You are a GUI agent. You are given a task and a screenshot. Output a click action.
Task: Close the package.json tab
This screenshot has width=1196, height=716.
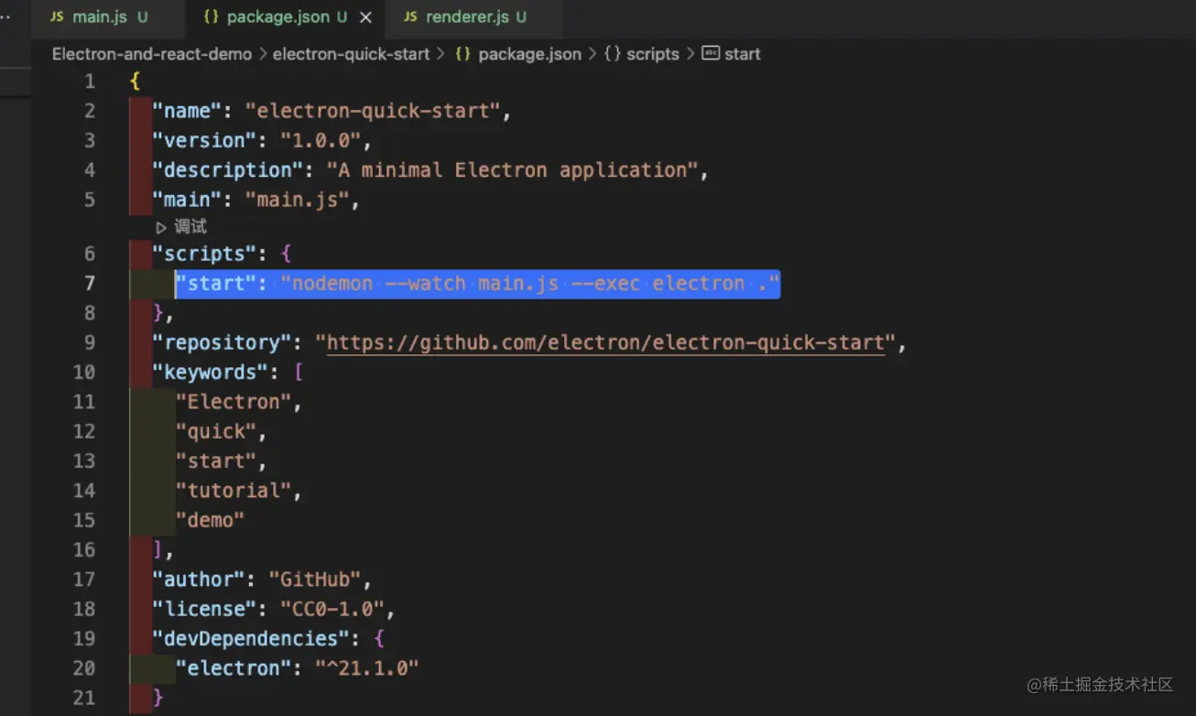pos(366,17)
